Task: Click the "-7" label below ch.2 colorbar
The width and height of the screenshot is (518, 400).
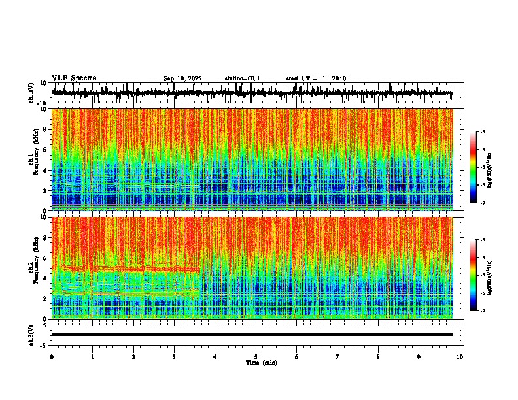Action: (x=482, y=310)
